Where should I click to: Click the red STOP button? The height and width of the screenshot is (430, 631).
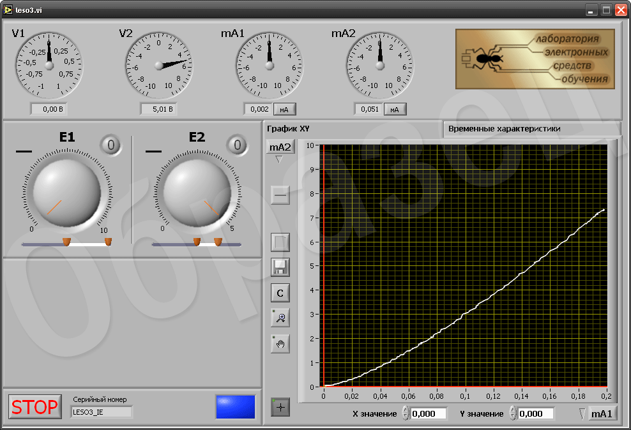click(x=35, y=406)
